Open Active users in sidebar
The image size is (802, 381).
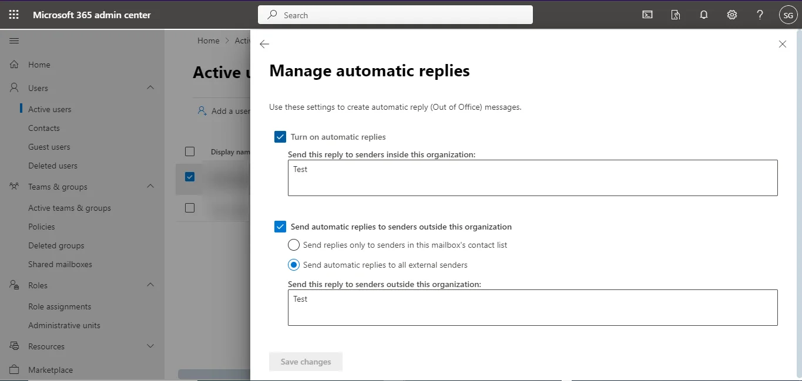pos(50,109)
